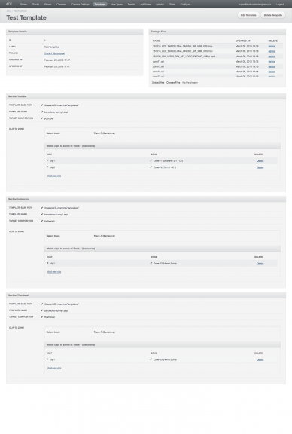Edit the Thumbnail section template base path

[42, 304]
